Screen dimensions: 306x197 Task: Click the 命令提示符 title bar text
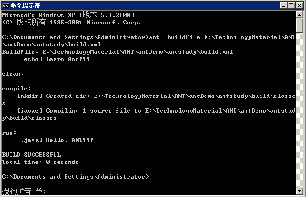(28, 6)
